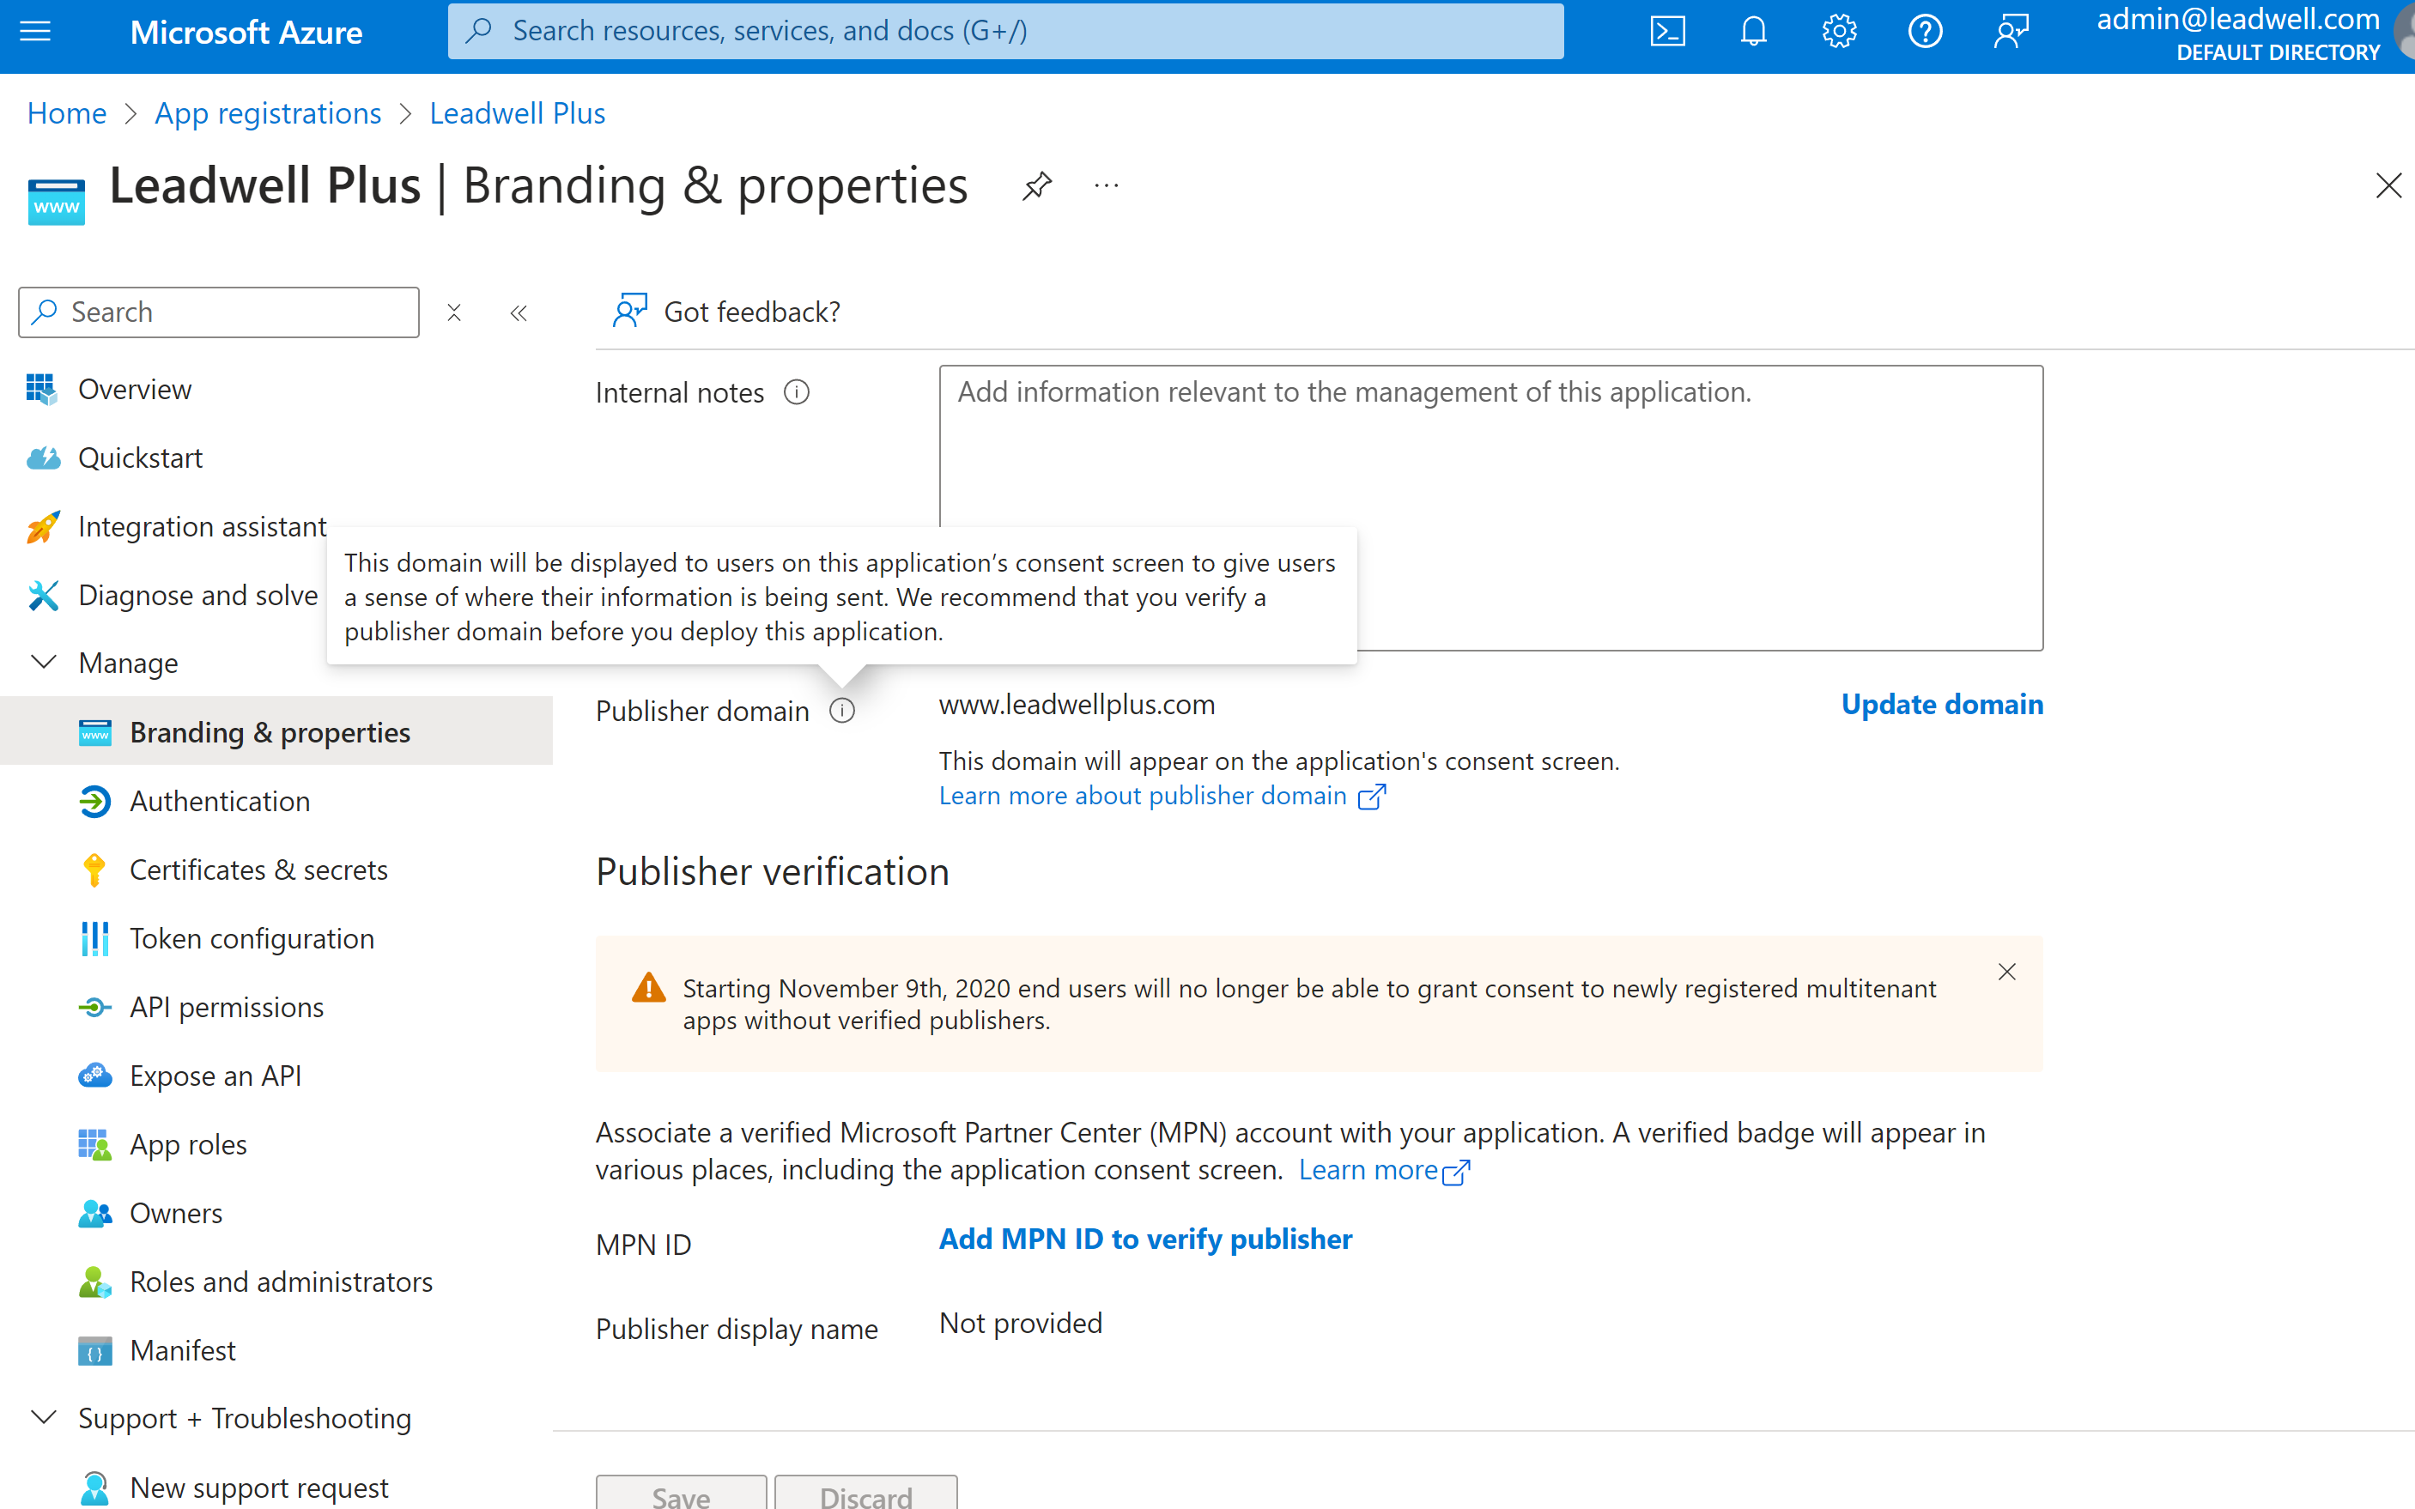The image size is (2415, 1509).
Task: Click the Expose an API cloud icon
Action: [x=94, y=1076]
